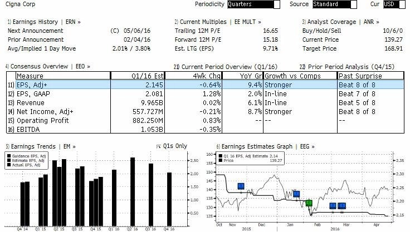The image size is (410, 232).
Task: Click the Q1 16 bar in Earnings Trends
Action: point(114,198)
